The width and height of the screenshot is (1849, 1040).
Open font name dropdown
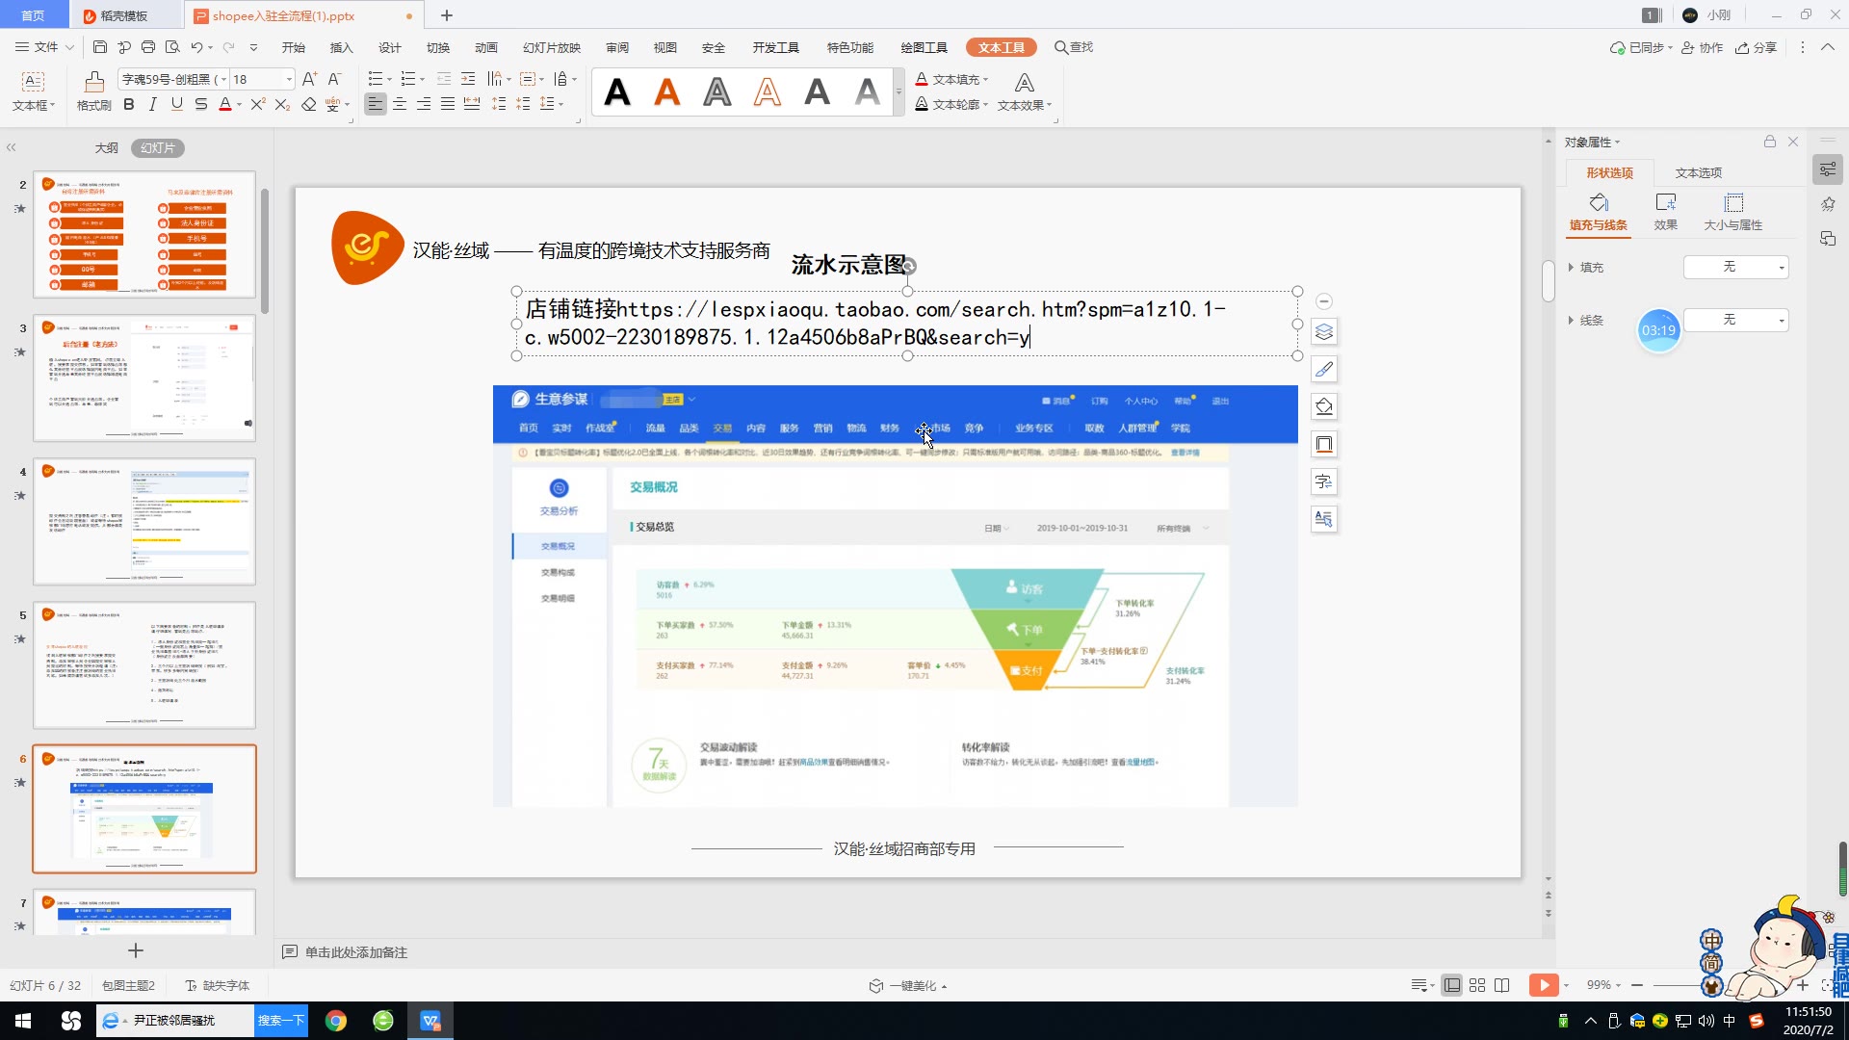223,79
